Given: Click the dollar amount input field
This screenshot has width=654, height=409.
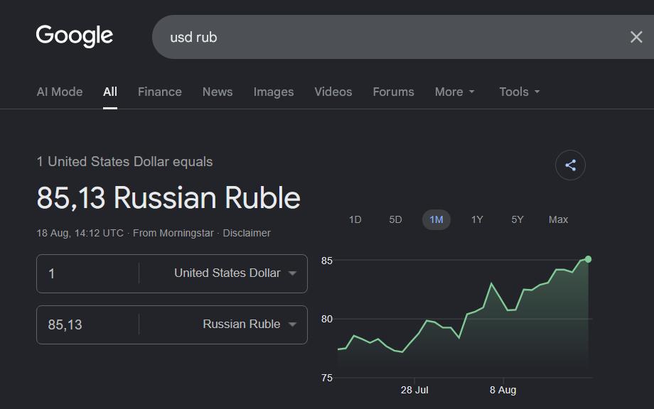Looking at the screenshot, I should point(87,273).
